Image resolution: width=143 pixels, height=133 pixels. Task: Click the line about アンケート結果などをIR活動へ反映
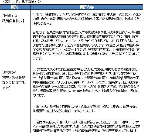86,91
